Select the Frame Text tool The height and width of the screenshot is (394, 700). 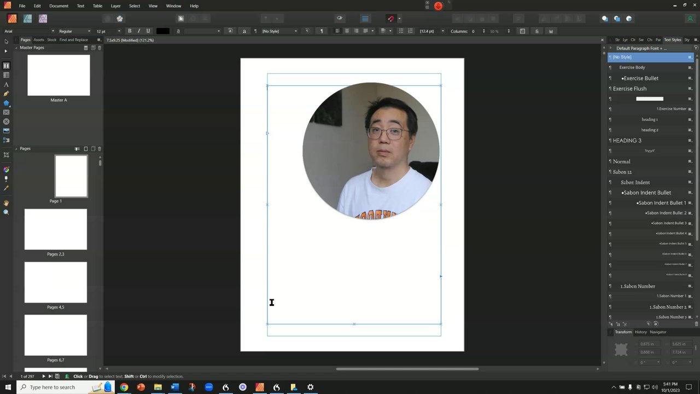[x=6, y=66]
